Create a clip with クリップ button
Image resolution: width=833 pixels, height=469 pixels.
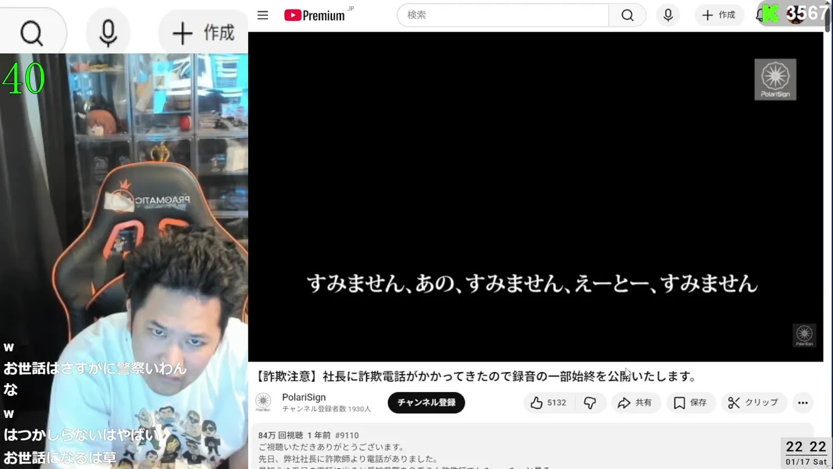pos(754,403)
